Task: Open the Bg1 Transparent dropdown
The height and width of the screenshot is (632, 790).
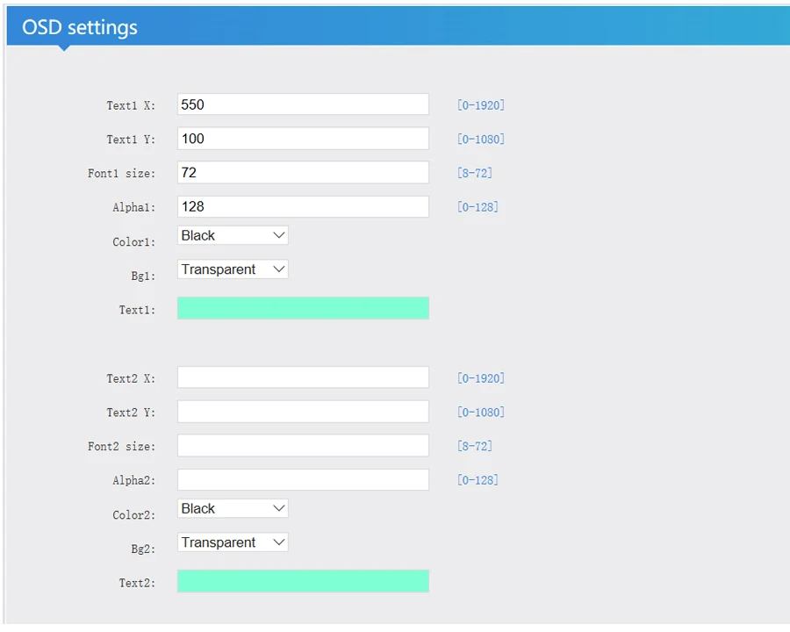Action: point(233,269)
